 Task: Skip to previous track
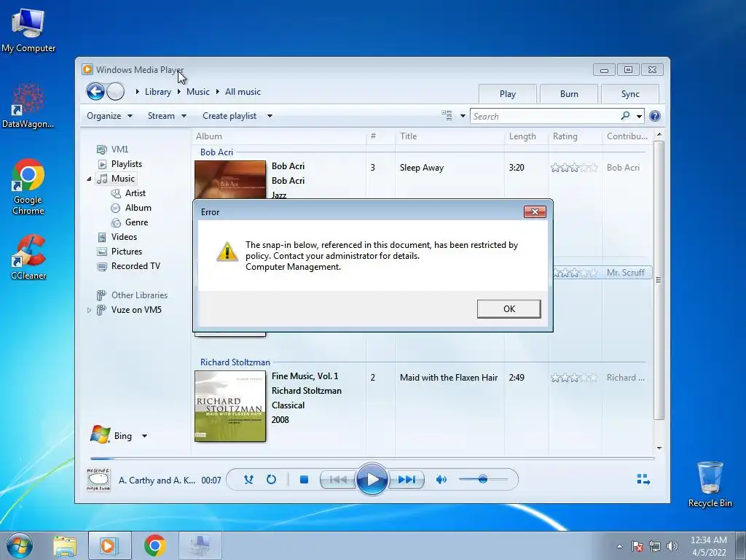338,480
